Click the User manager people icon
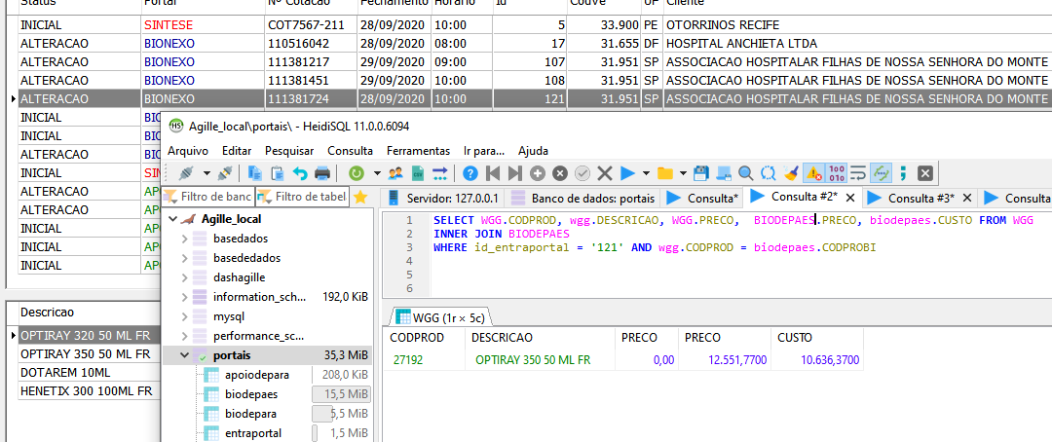1052x442 pixels. (395, 173)
